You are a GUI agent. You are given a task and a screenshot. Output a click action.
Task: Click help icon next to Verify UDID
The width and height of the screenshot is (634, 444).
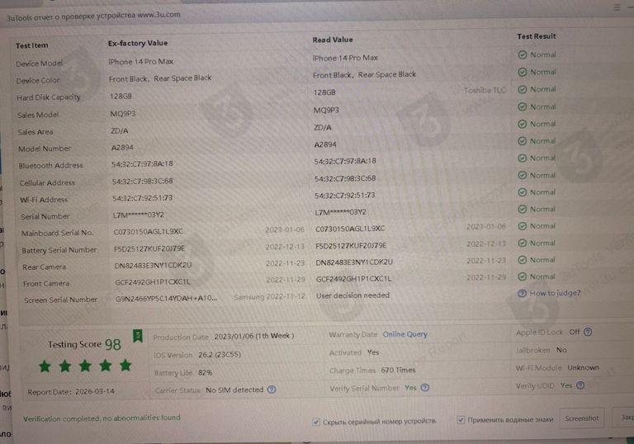(580, 385)
